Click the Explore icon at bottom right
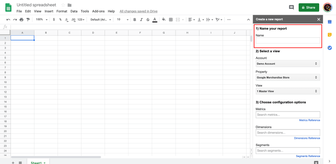This screenshot has width=336, height=164. pyautogui.click(x=316, y=162)
